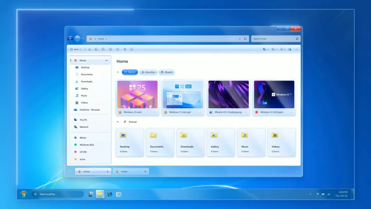371x209 pixels.
Task: Show hidden tray icons chevron
Action: coord(310,194)
